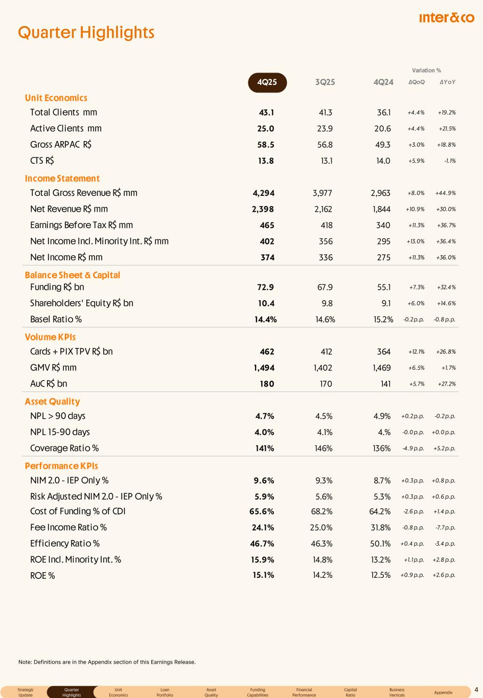The image size is (483, 698).
Task: Click the ΔYoY variation column header
Action: 447,82
